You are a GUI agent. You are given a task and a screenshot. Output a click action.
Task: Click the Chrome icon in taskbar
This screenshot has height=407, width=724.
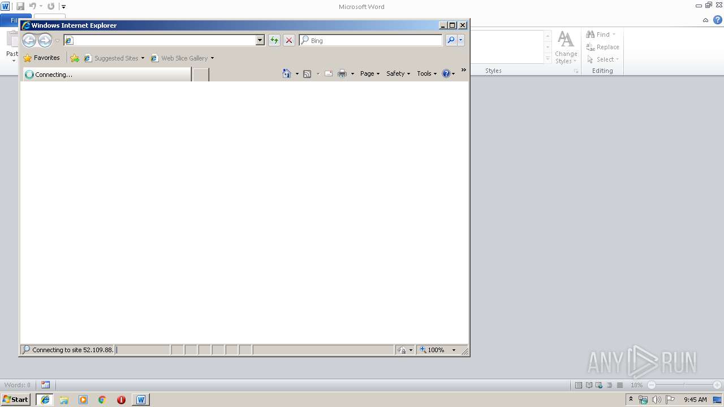[102, 400]
